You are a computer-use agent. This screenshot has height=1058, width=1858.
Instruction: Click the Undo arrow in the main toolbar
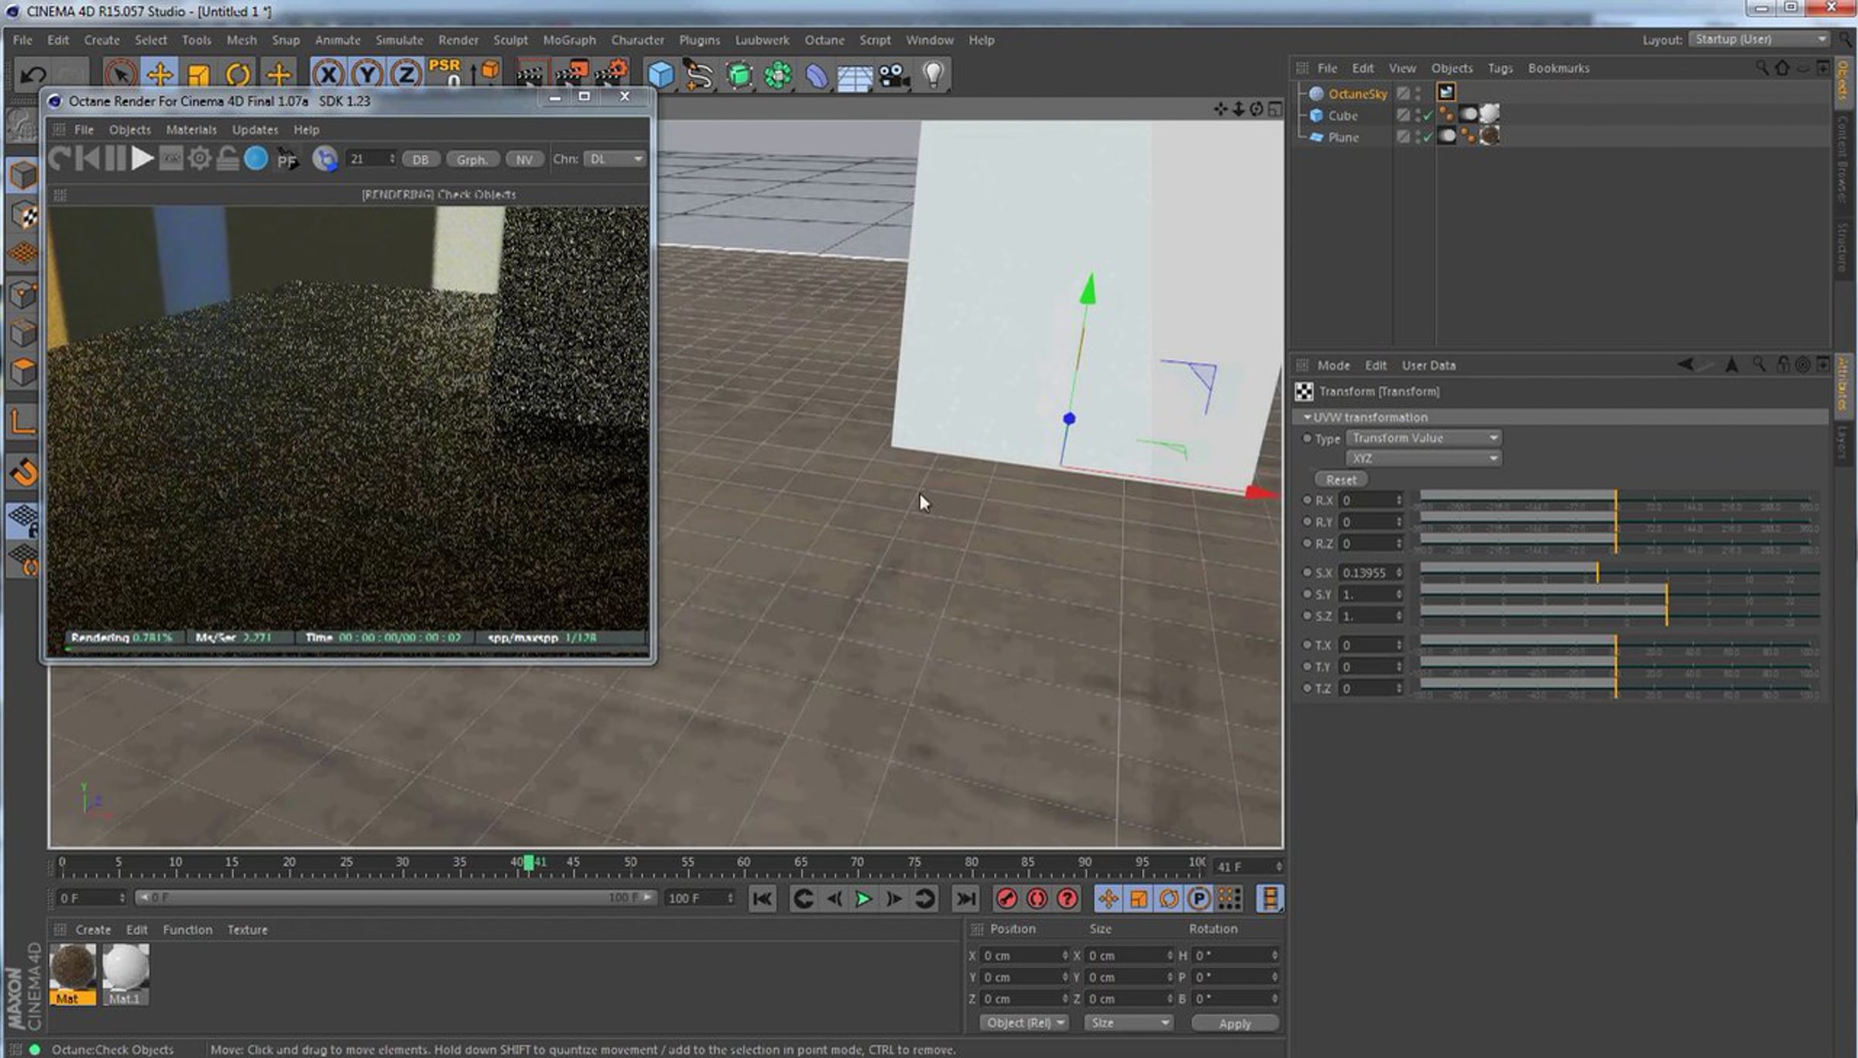[33, 75]
